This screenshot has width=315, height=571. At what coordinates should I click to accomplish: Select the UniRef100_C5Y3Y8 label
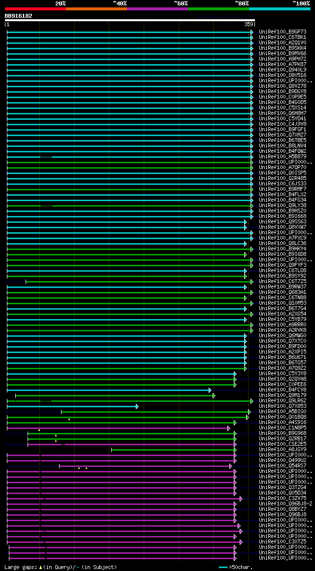pyautogui.click(x=283, y=374)
